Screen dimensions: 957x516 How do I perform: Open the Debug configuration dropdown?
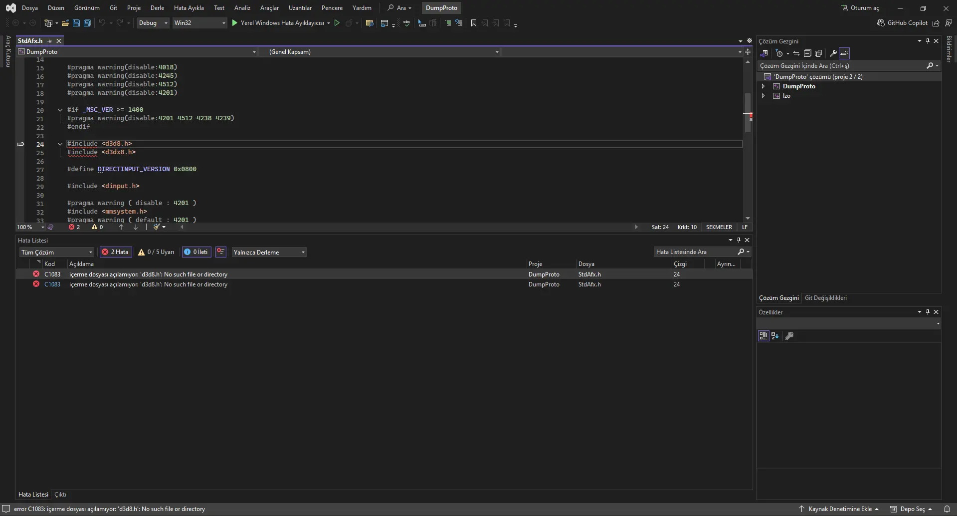pos(153,23)
